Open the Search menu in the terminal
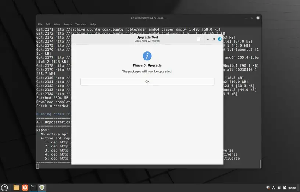The image size is (300, 192). click(x=68, y=24)
